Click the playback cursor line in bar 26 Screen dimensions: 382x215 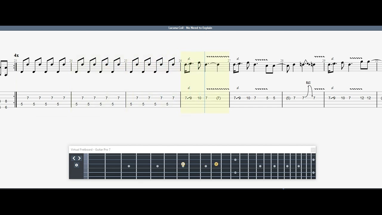[205, 82]
